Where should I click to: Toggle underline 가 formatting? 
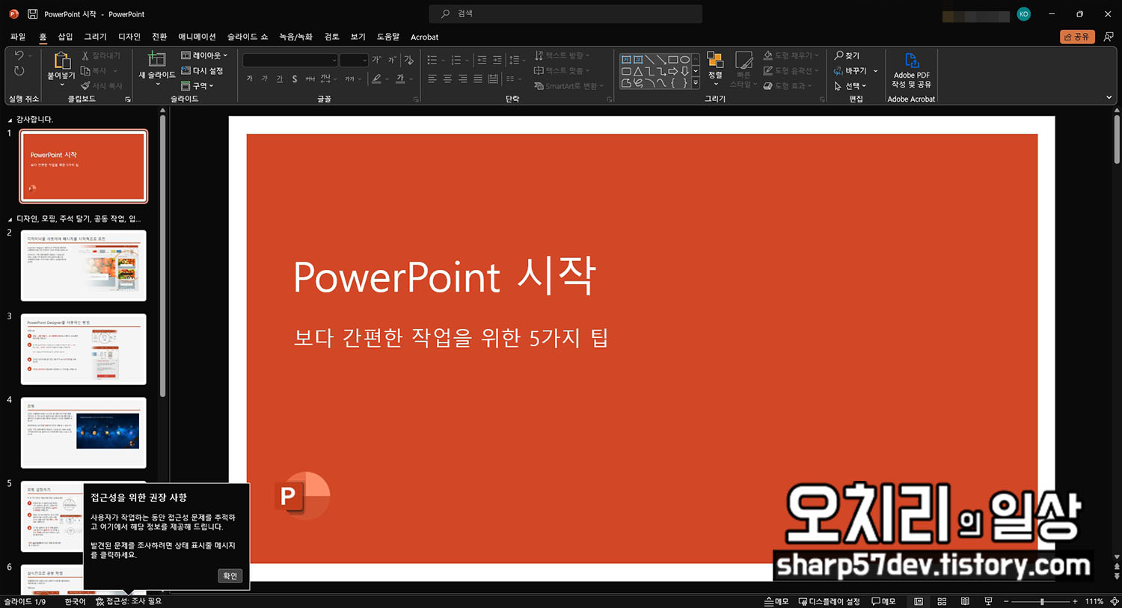(x=279, y=79)
